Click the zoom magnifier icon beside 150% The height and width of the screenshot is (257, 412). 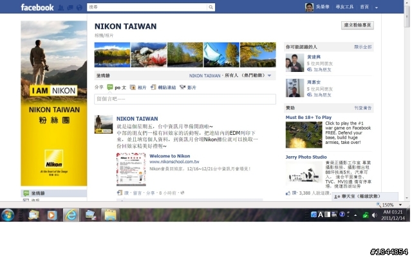[x=379, y=204]
